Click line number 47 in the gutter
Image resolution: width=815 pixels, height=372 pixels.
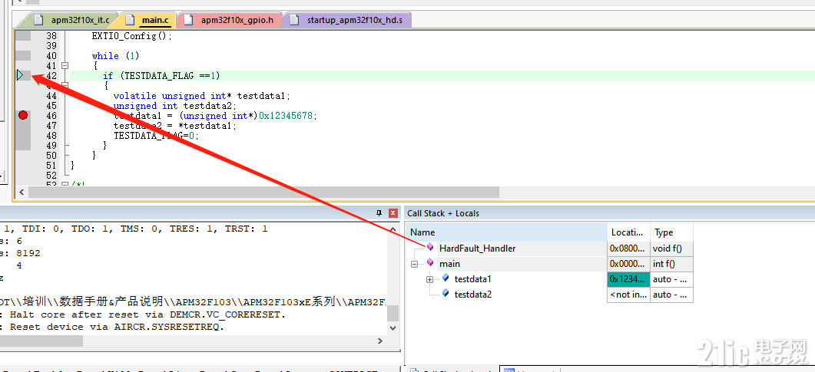point(51,125)
